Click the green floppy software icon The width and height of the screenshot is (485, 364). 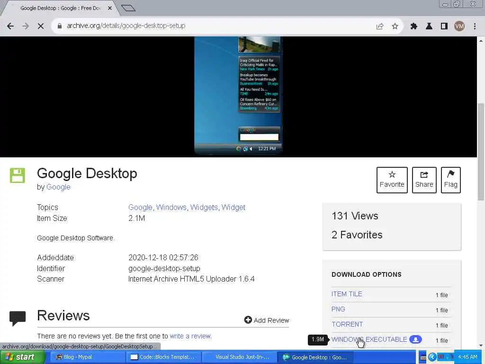pyautogui.click(x=18, y=175)
